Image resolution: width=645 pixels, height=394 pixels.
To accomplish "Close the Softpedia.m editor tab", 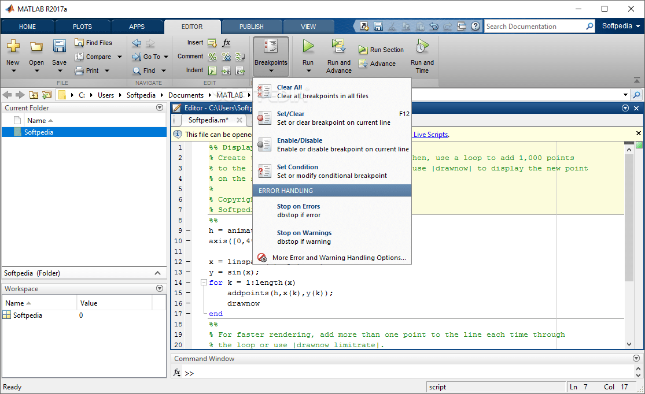I will click(239, 120).
